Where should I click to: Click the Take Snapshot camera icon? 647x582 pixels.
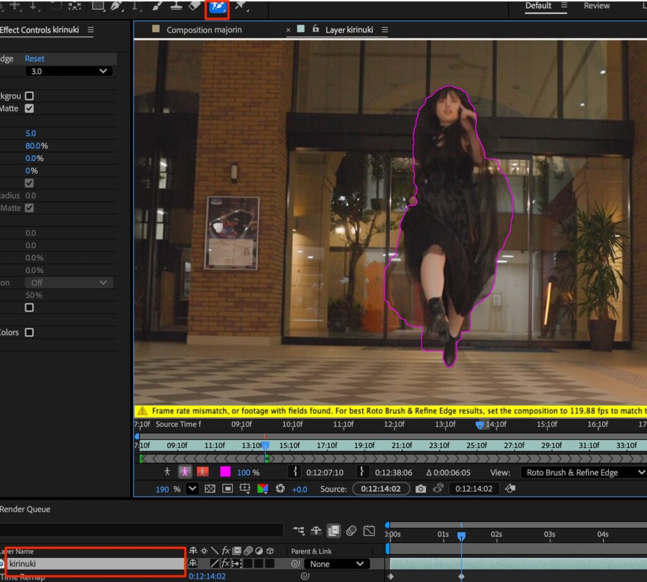(421, 488)
